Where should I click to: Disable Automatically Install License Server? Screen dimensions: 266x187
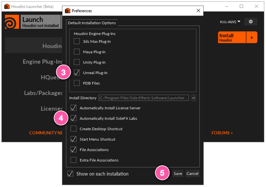click(x=74, y=108)
